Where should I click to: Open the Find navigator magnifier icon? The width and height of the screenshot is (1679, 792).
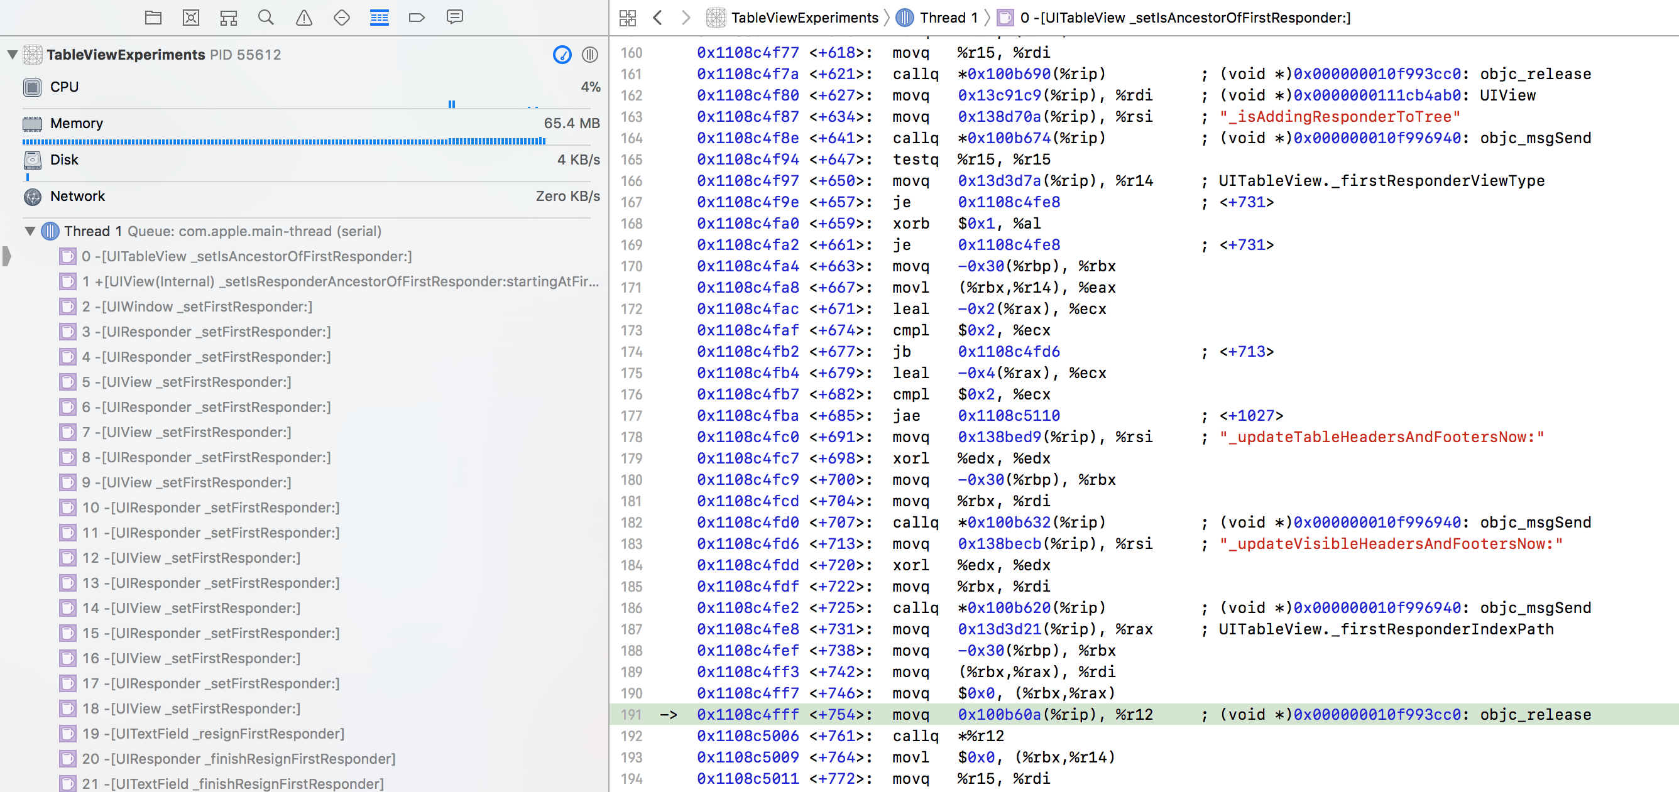[x=266, y=18]
